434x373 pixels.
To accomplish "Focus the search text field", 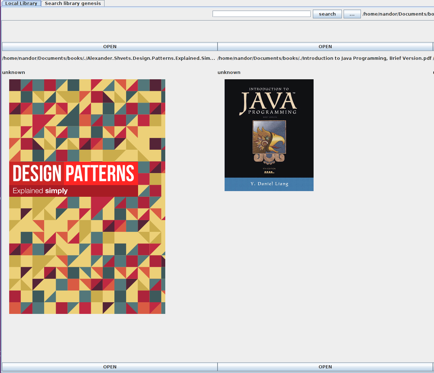I will coord(262,14).
